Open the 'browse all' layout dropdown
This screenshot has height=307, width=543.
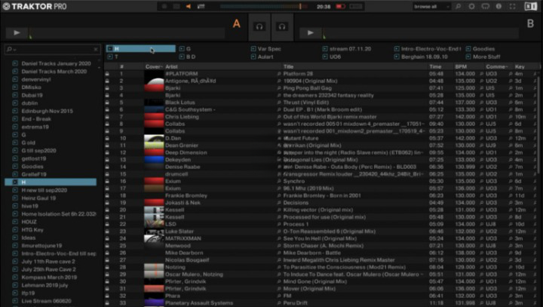click(x=431, y=6)
